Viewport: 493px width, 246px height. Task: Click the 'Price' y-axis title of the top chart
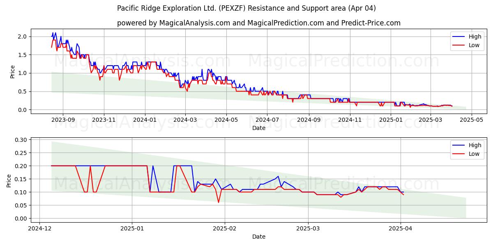point(12,71)
